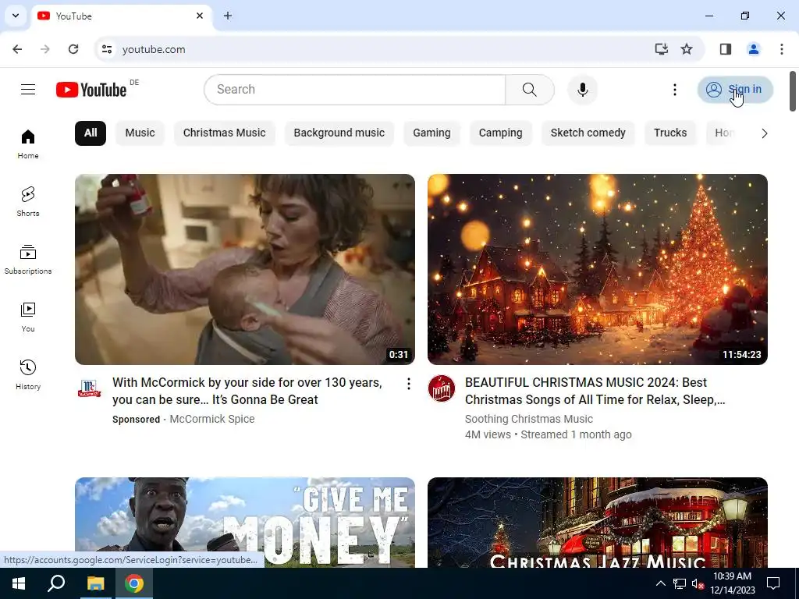Image resolution: width=799 pixels, height=599 pixels.
Task: Select the Background music chip
Action: coord(339,133)
